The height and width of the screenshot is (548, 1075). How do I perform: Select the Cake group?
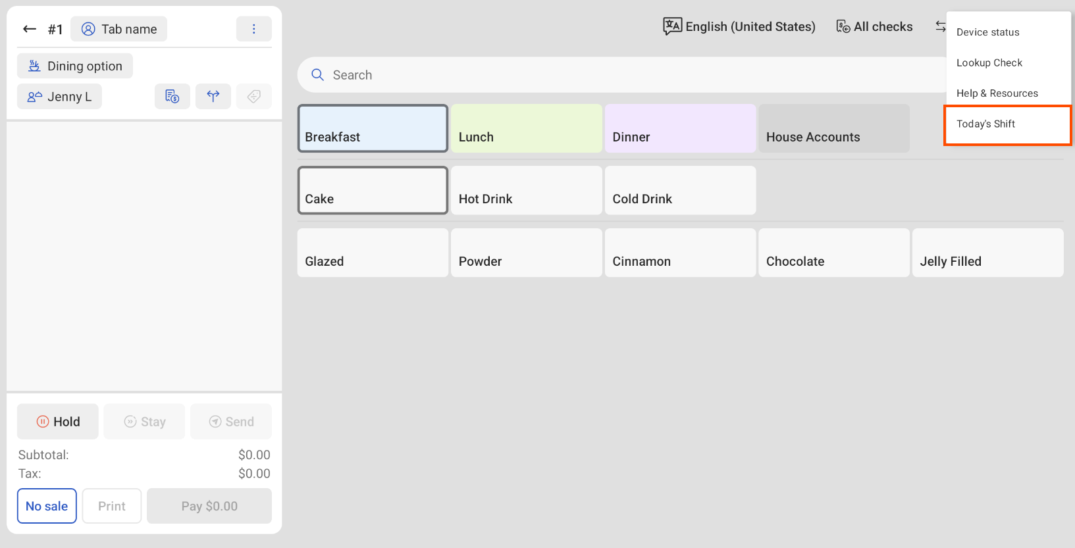pyautogui.click(x=373, y=190)
